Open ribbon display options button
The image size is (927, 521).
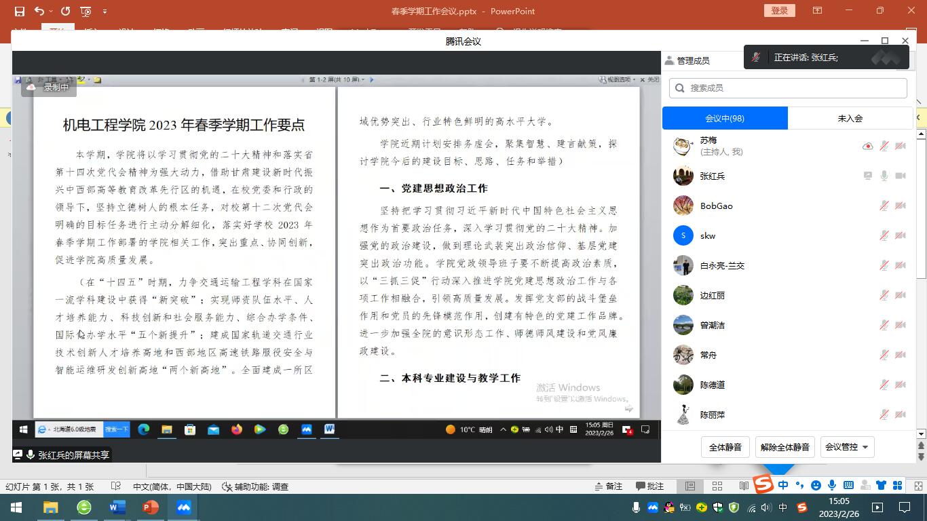click(818, 11)
